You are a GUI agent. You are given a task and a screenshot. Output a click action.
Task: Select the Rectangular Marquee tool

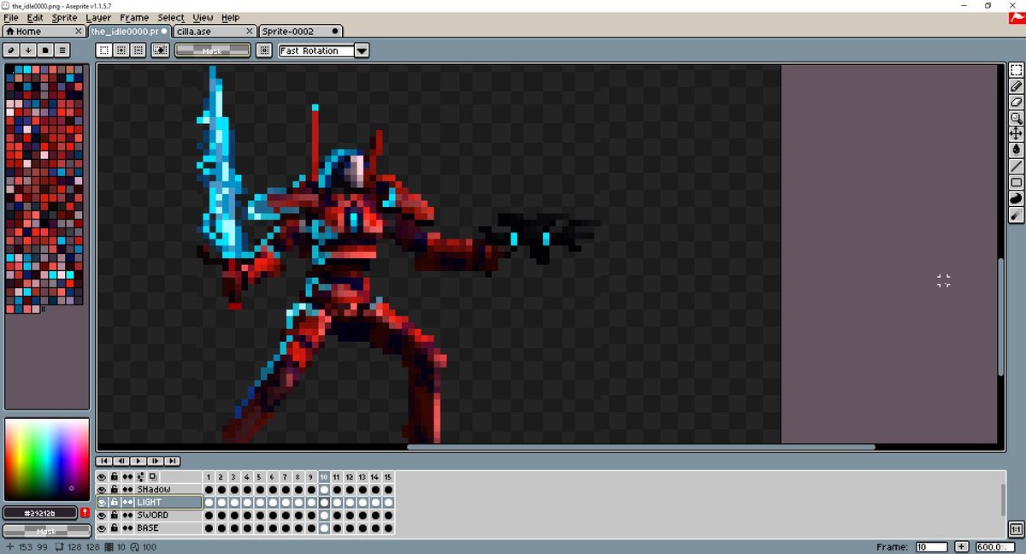pos(1016,71)
